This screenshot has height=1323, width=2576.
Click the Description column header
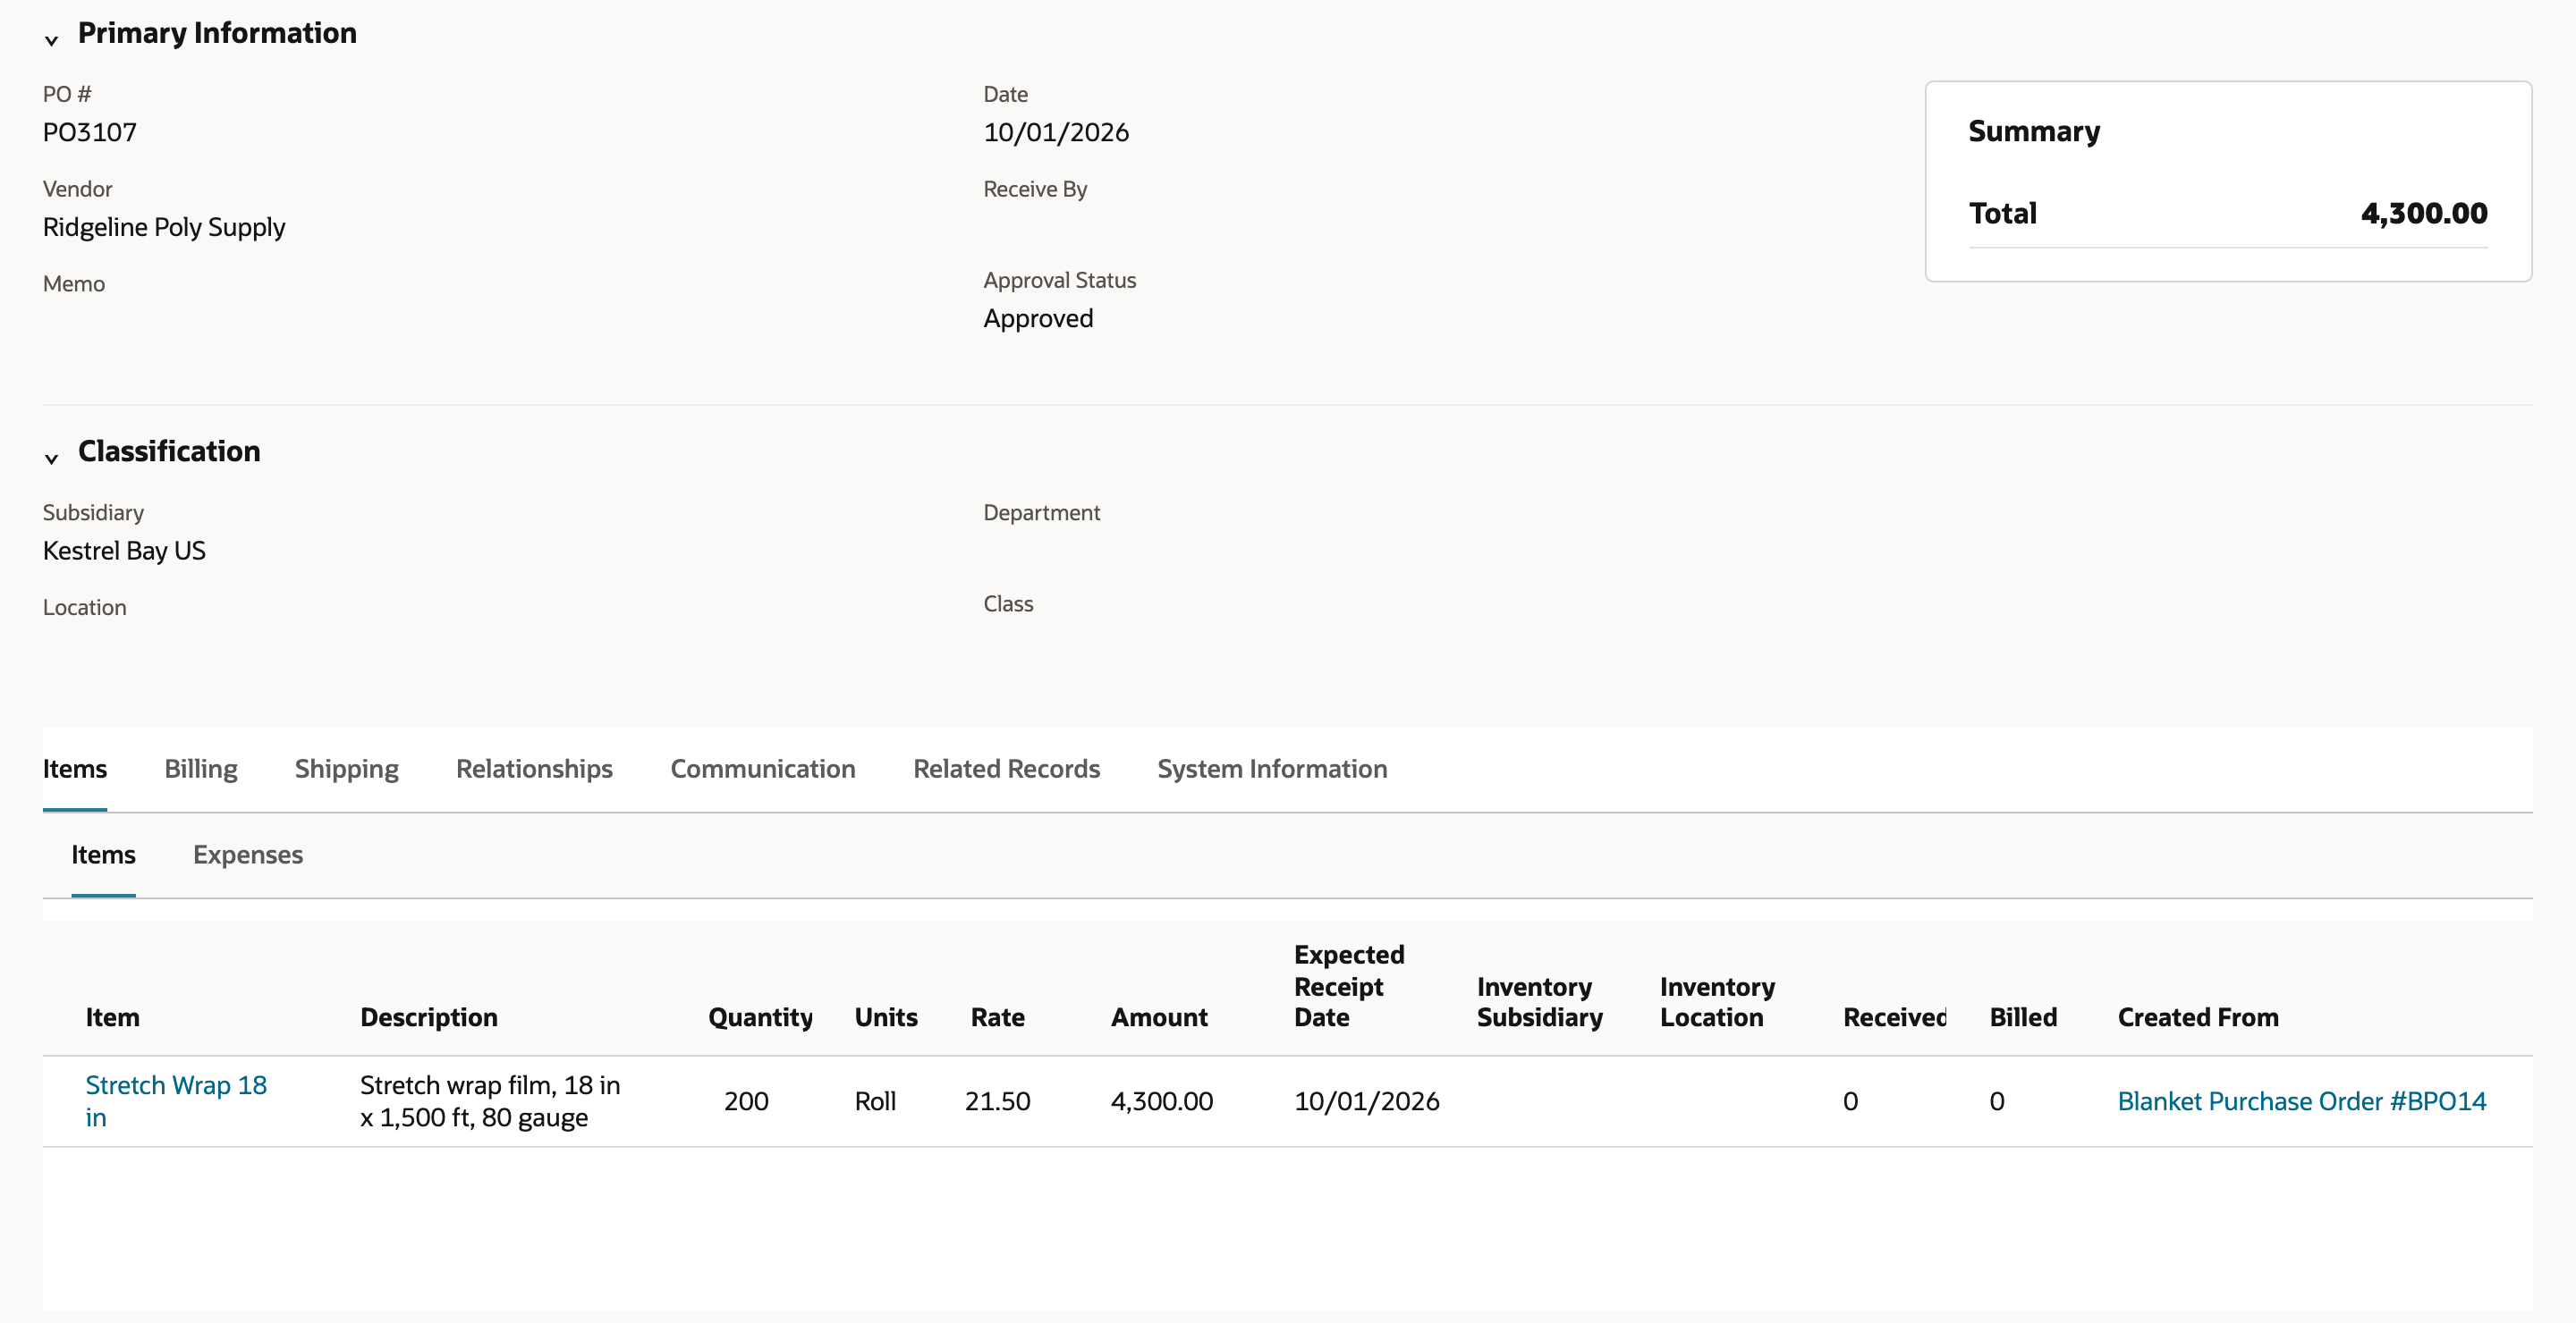pos(429,1017)
